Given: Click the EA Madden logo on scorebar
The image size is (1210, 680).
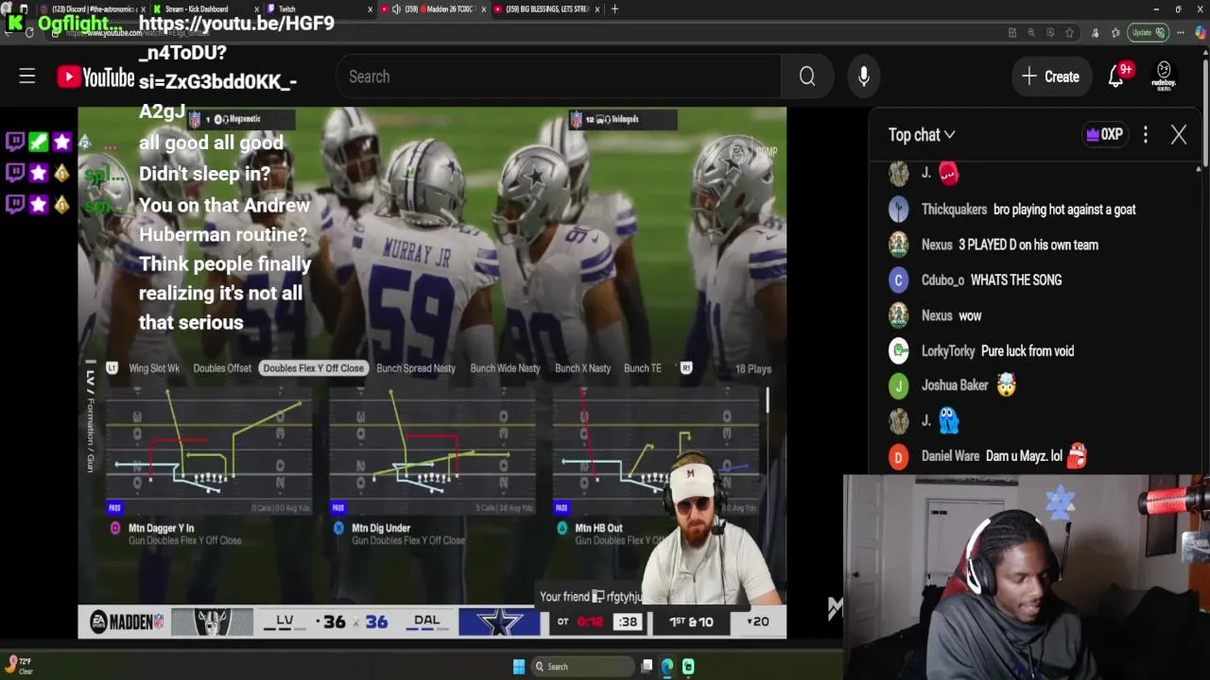Looking at the screenshot, I should [125, 621].
